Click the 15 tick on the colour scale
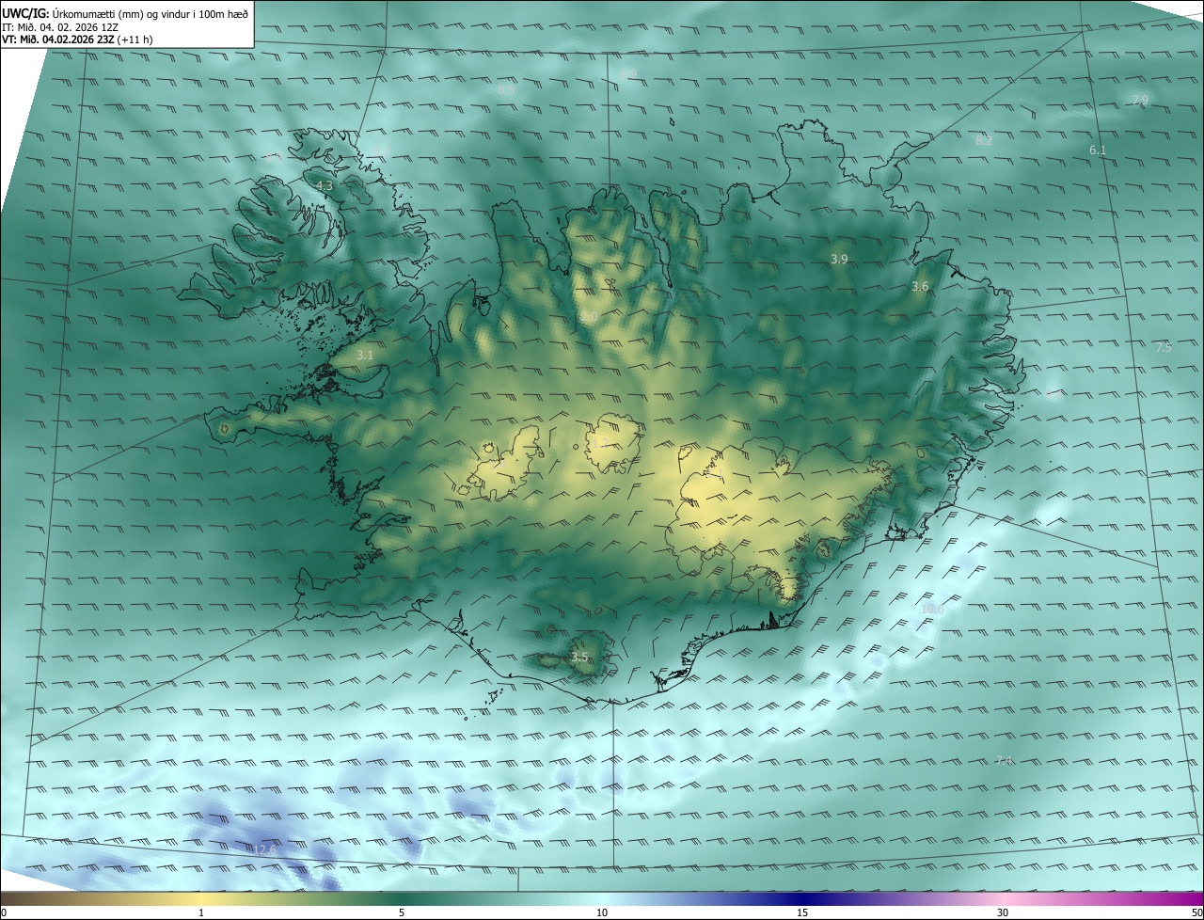Viewport: 1204px width, 920px height. (802, 912)
